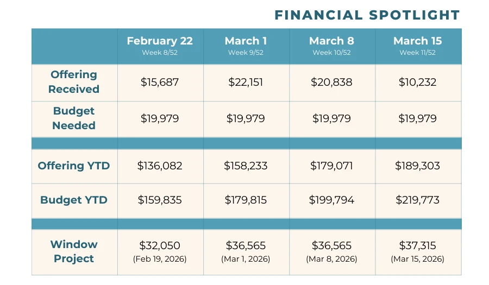Select the $20,838 offering value
Screen dimensions: 489x285
coord(331,83)
